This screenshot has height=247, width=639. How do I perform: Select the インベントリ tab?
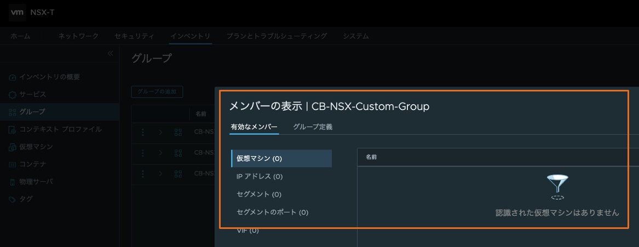[x=191, y=36]
